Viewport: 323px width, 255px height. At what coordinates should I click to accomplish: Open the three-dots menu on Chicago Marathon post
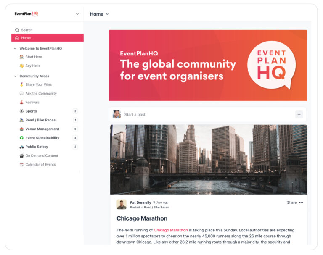coord(301,202)
